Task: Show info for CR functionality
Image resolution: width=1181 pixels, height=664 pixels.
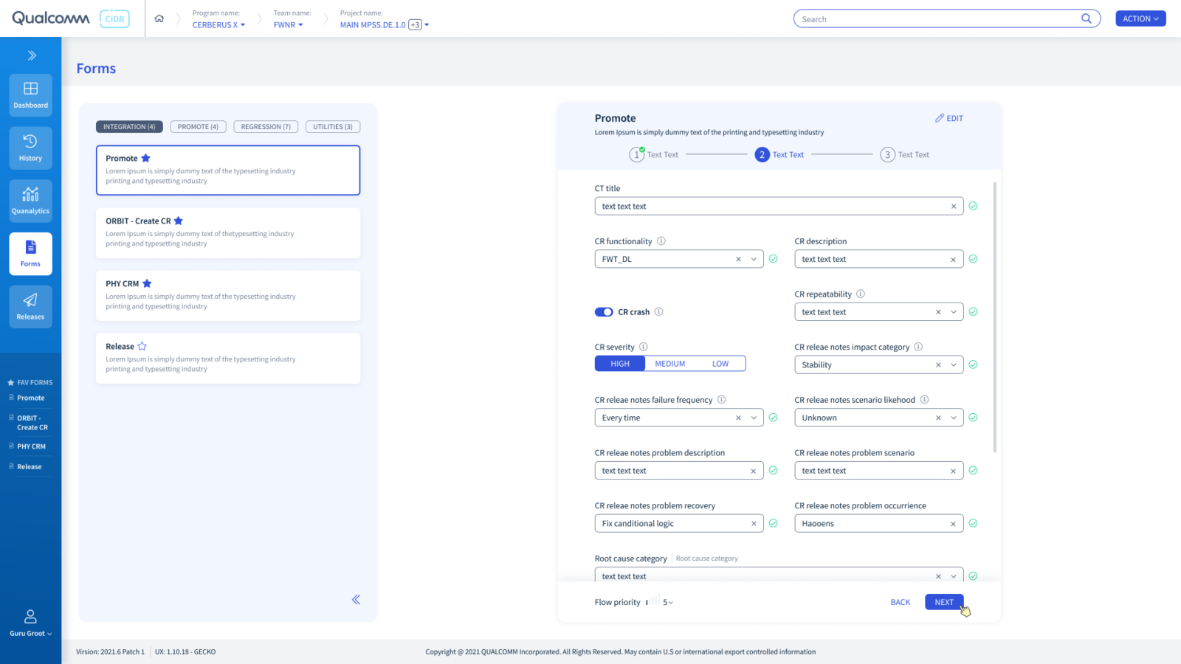Action: (661, 241)
